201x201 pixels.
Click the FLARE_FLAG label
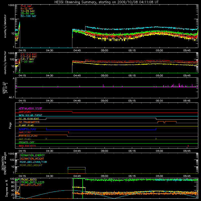(26, 125)
